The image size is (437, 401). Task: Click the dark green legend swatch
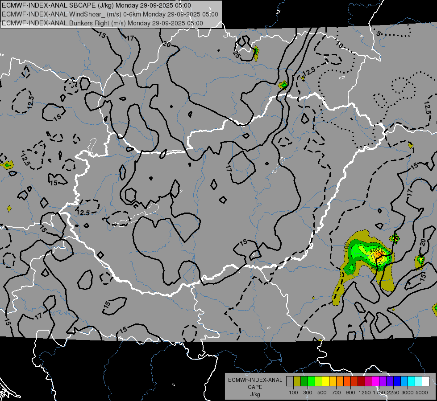304,381
